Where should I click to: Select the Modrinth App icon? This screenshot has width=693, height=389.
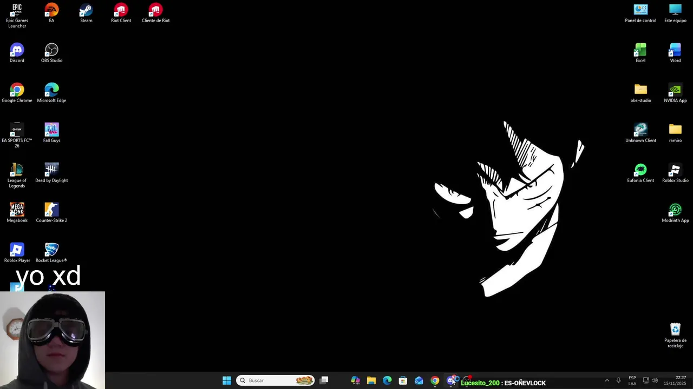tap(675, 213)
